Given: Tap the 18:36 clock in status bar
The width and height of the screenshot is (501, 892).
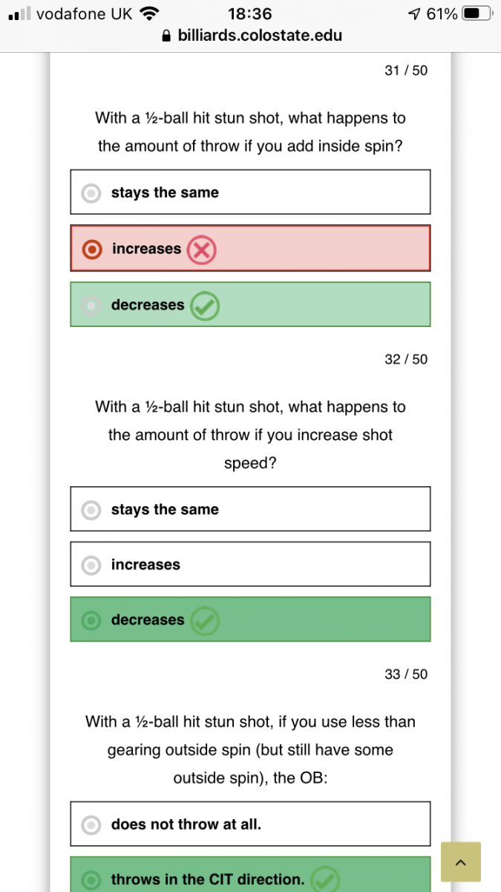Looking at the screenshot, I should click(250, 13).
